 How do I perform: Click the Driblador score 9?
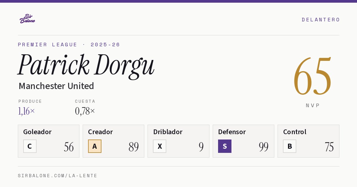click(201, 147)
